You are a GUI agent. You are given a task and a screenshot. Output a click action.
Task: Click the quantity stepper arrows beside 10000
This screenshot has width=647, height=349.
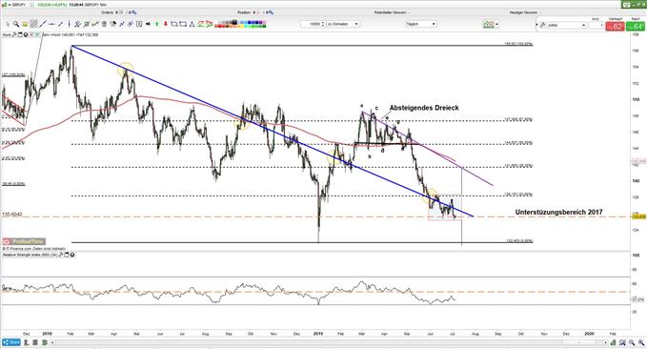coord(324,24)
